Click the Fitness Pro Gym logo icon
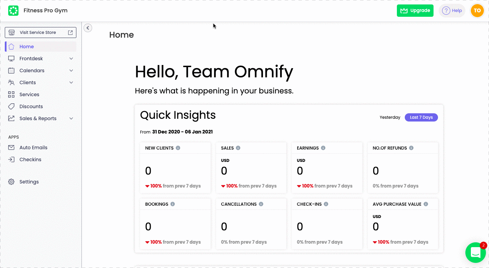This screenshot has width=489, height=268. pyautogui.click(x=13, y=11)
